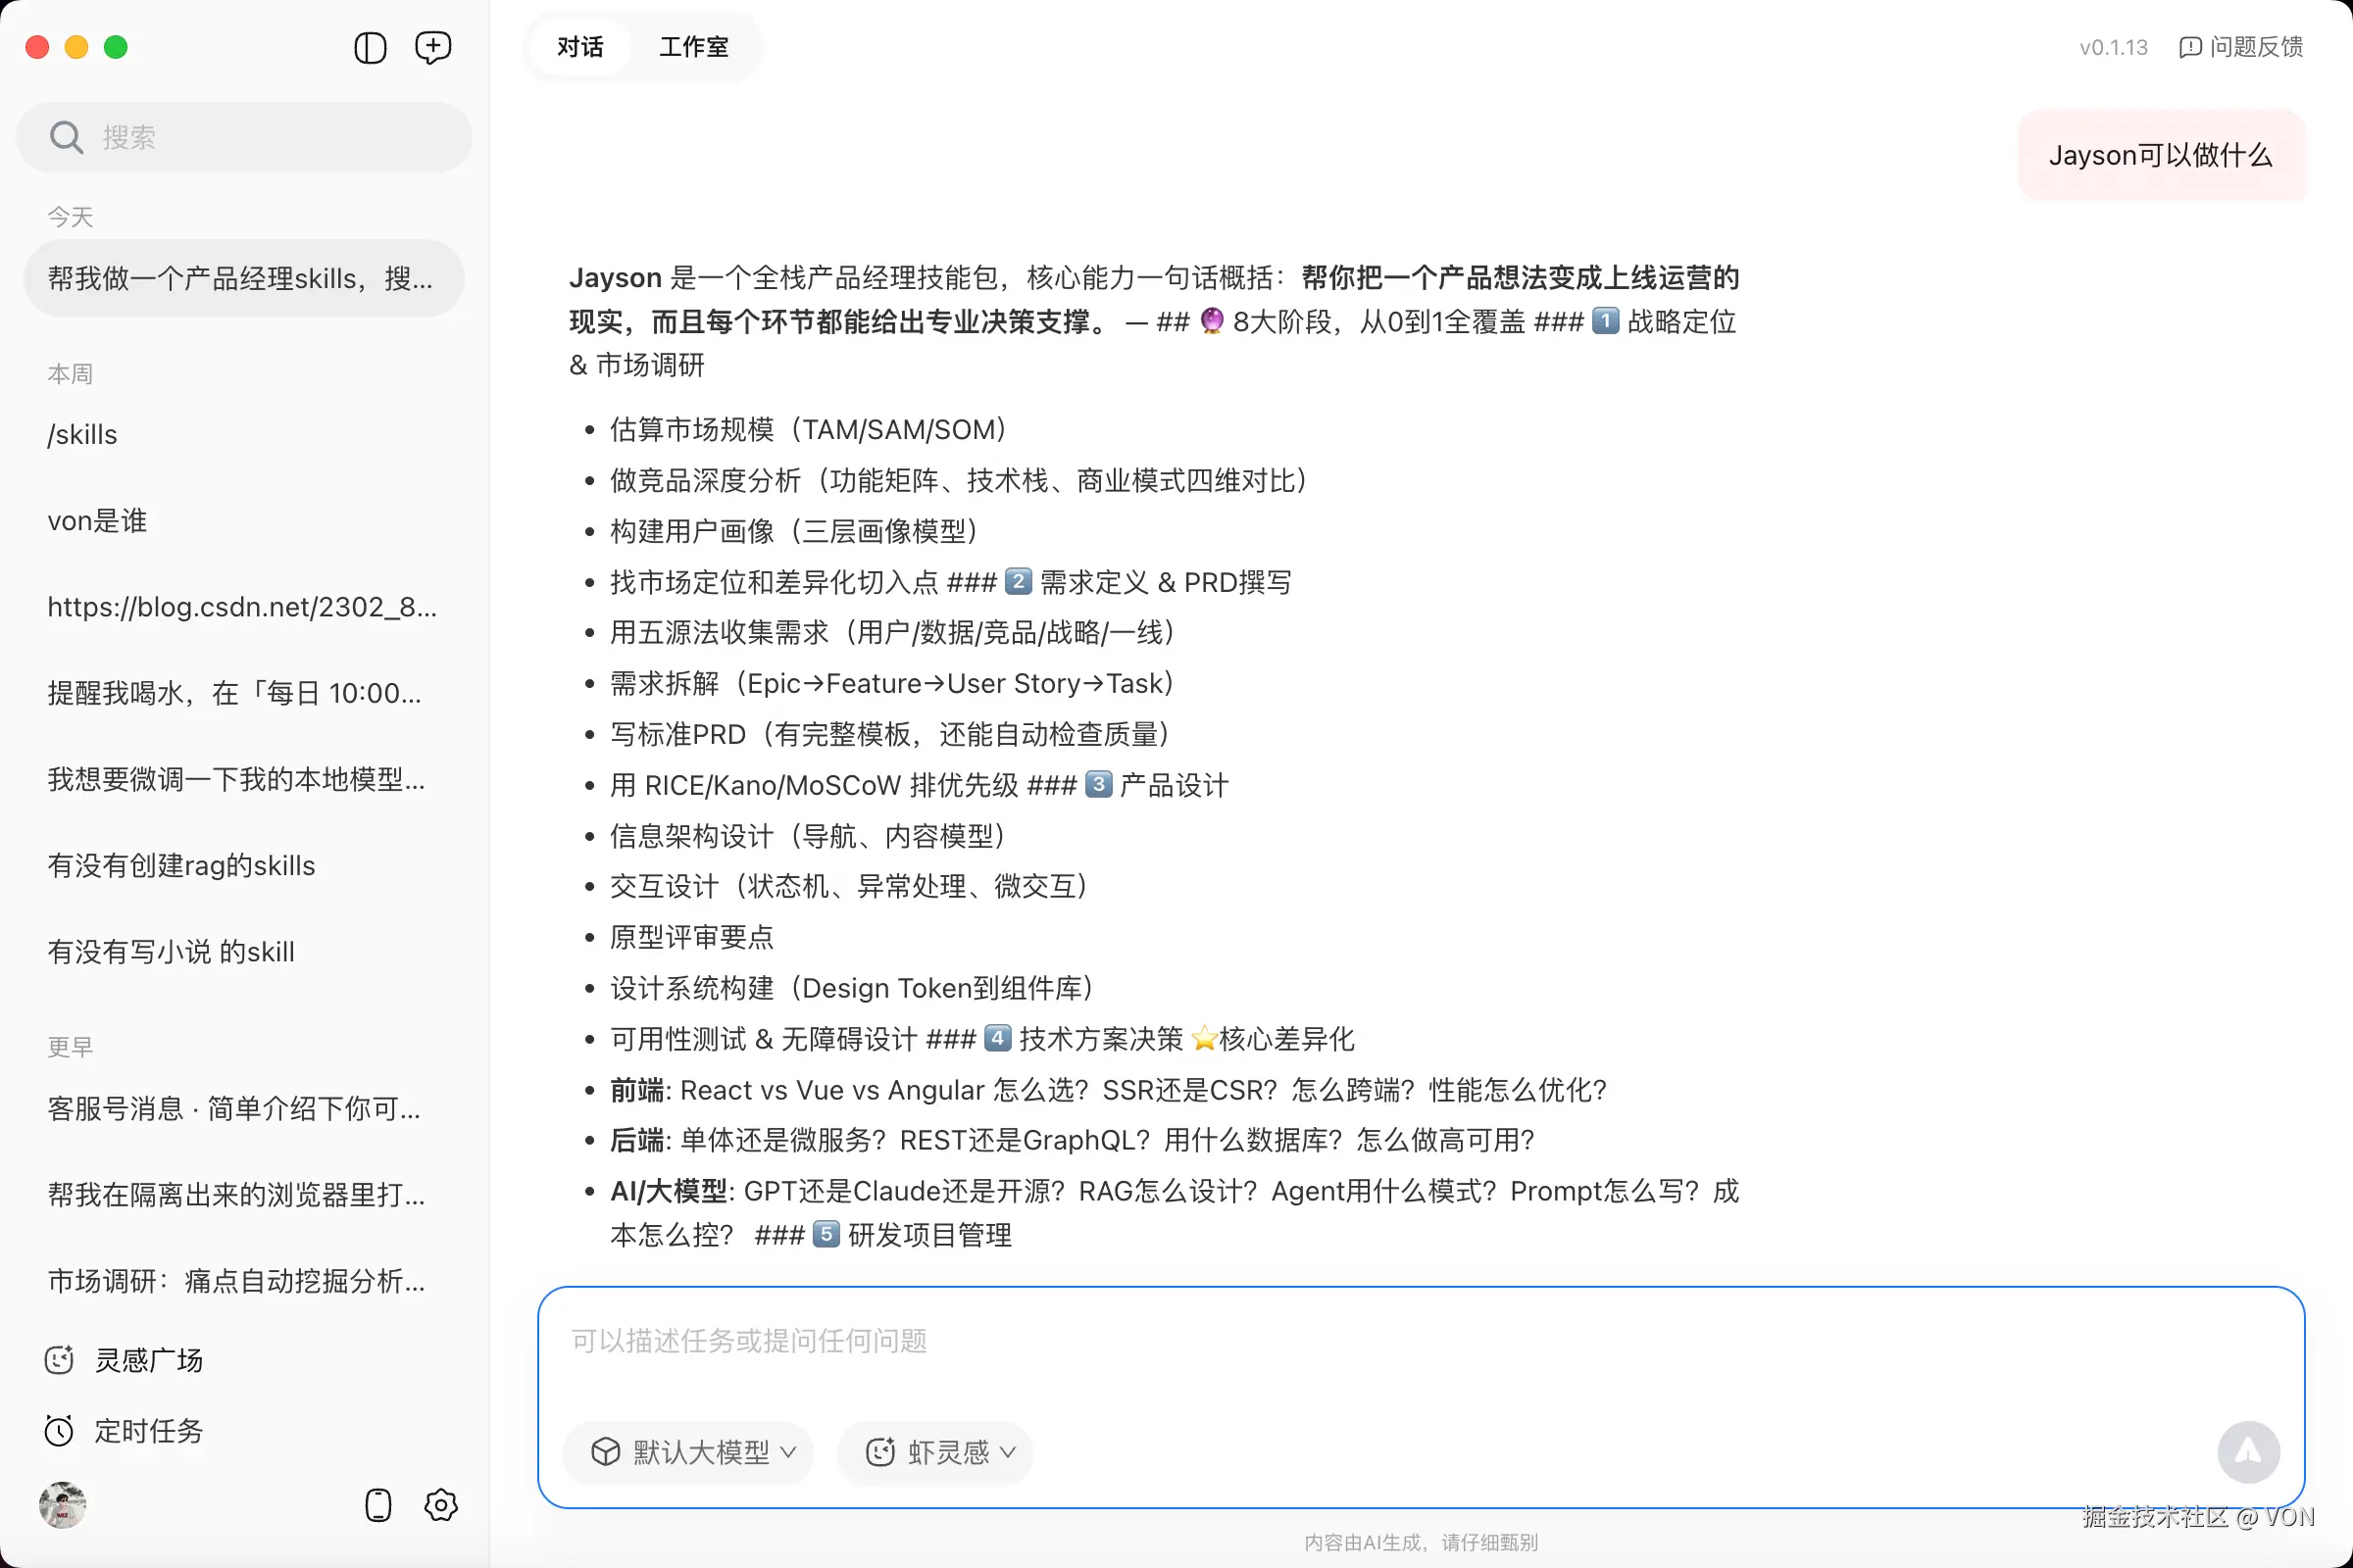Viewport: 2353px width, 1568px height.
Task: Open 灵感广场 using the sparkle smiley icon
Action: 59,1359
